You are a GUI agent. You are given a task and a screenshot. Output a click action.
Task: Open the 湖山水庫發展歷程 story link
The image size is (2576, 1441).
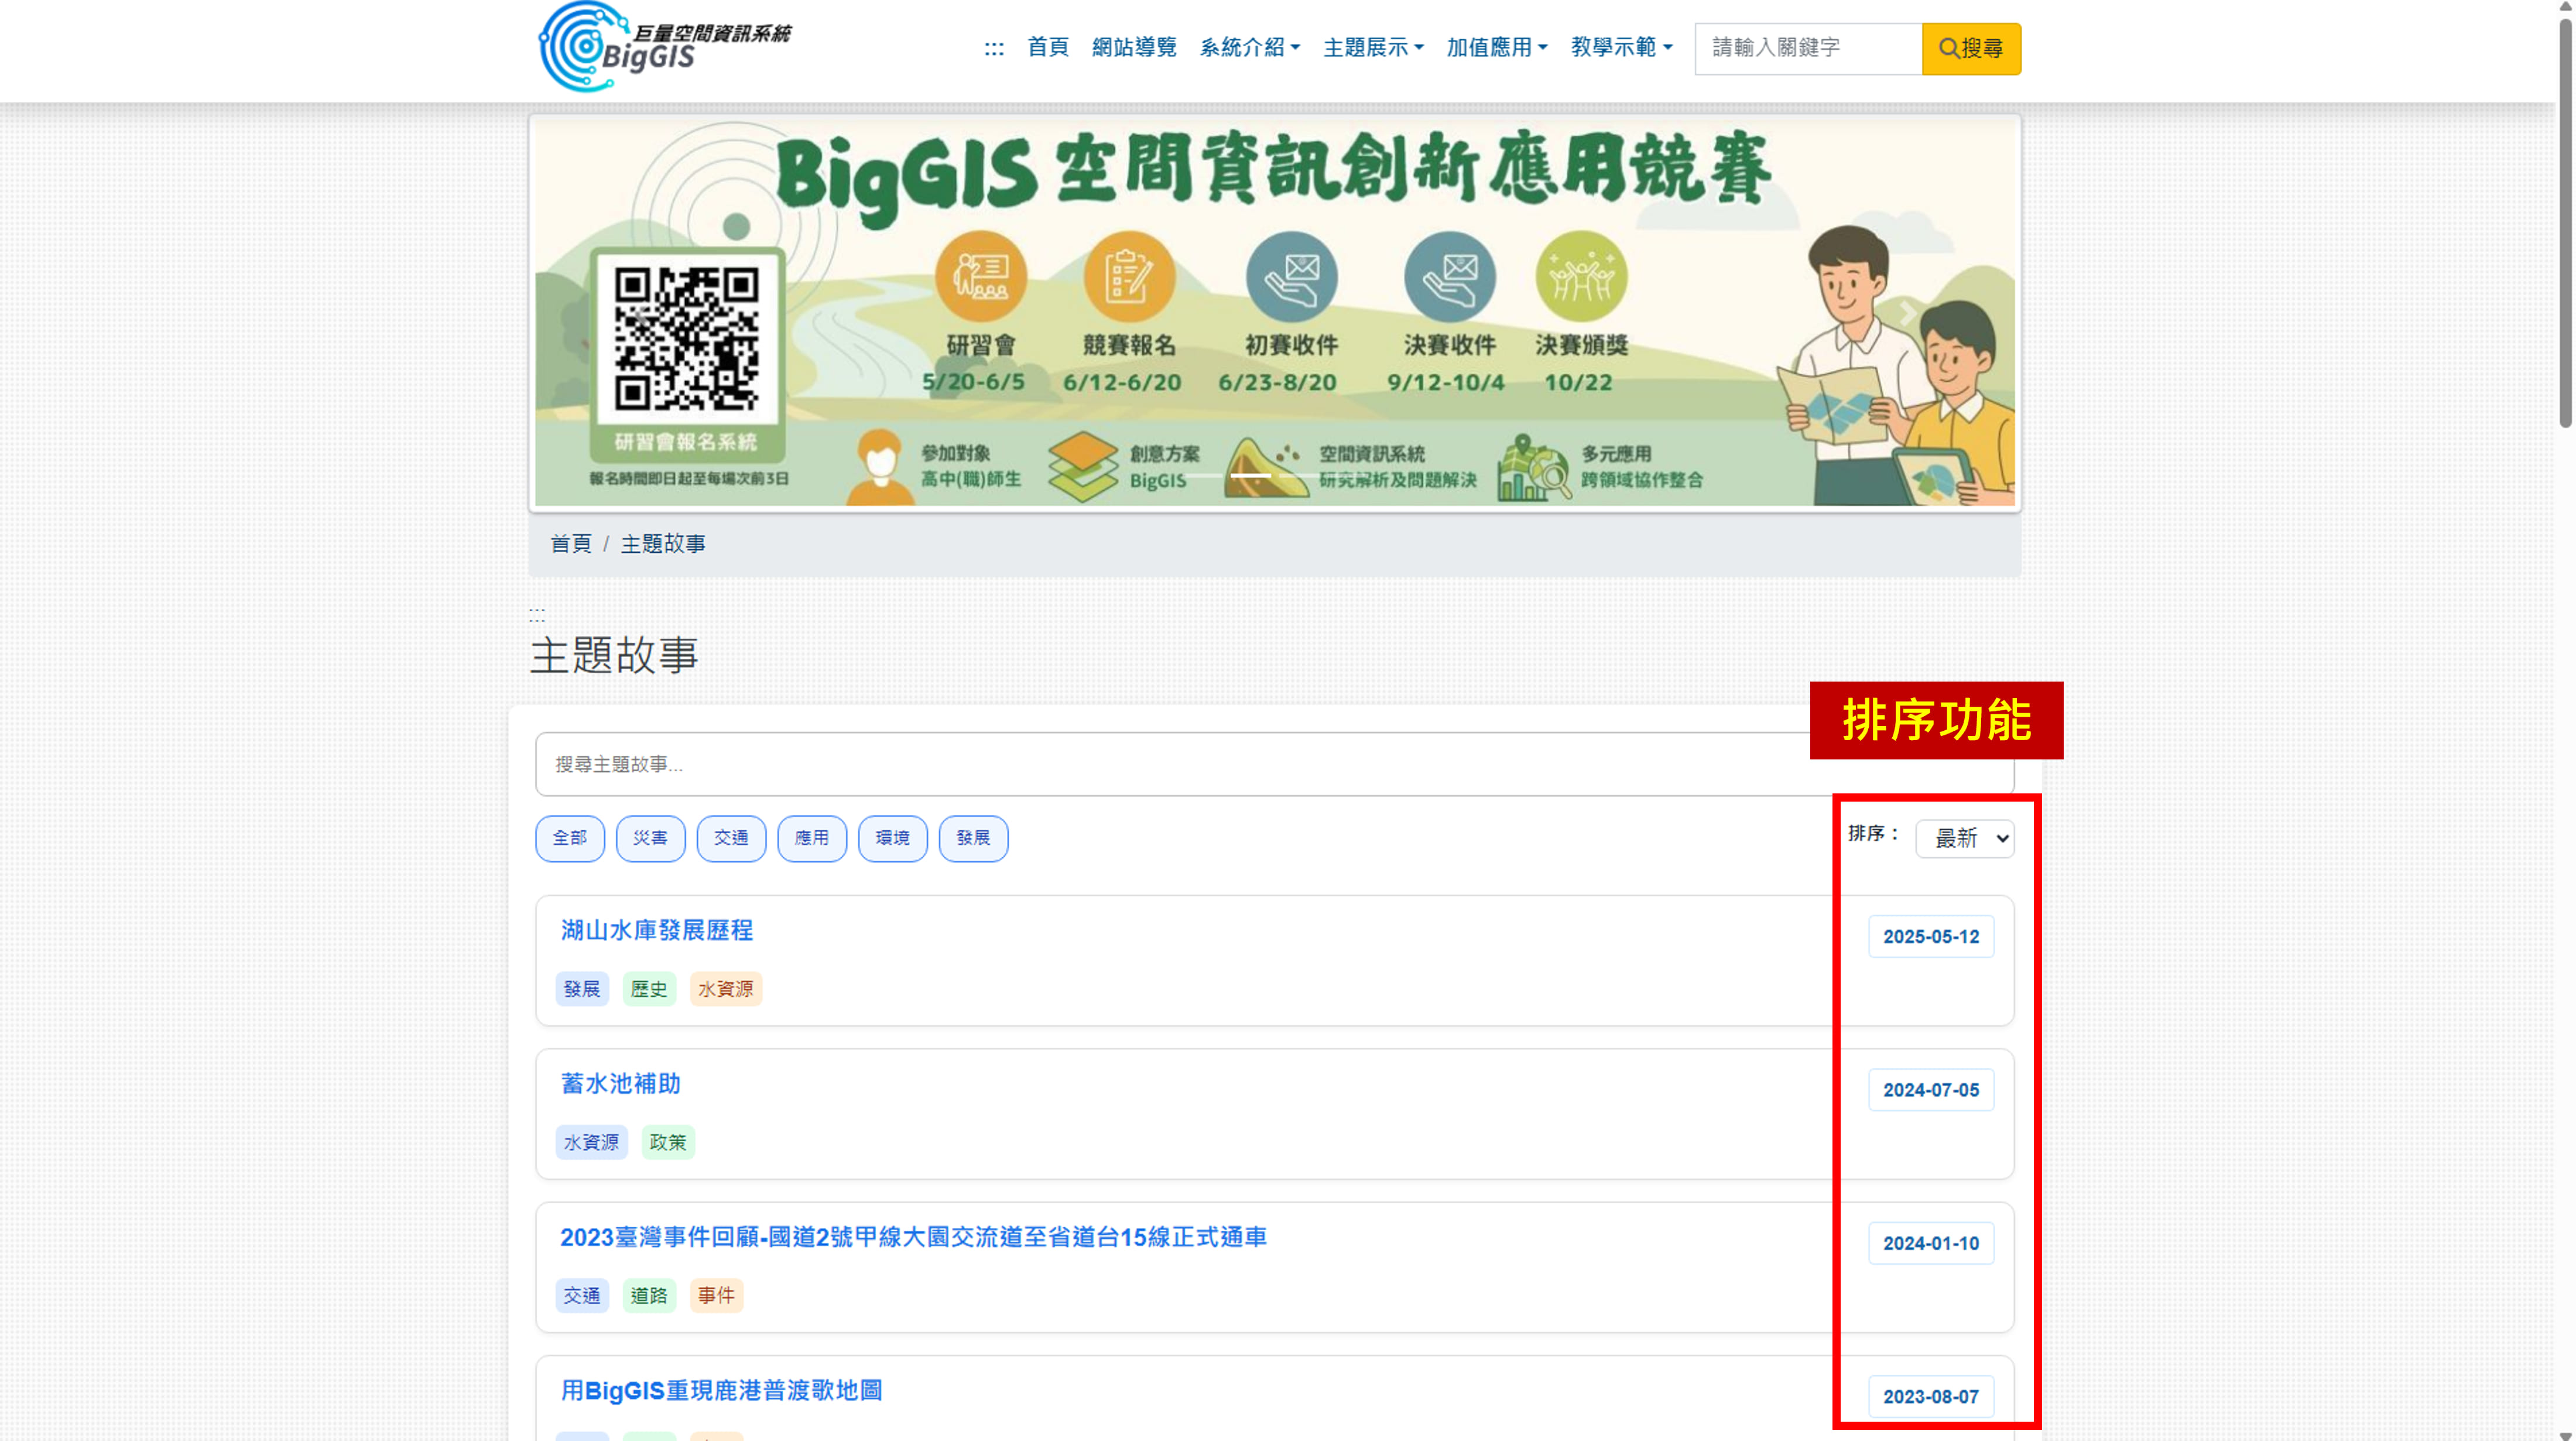[x=656, y=930]
